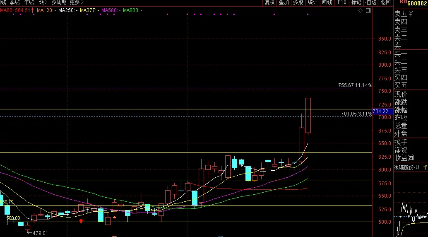Image resolution: width=428 pixels, height=237 pixels.
Task: Click the 返回 back button
Action: tap(385, 2)
